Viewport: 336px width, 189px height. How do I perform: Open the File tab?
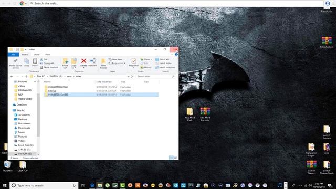13,55
